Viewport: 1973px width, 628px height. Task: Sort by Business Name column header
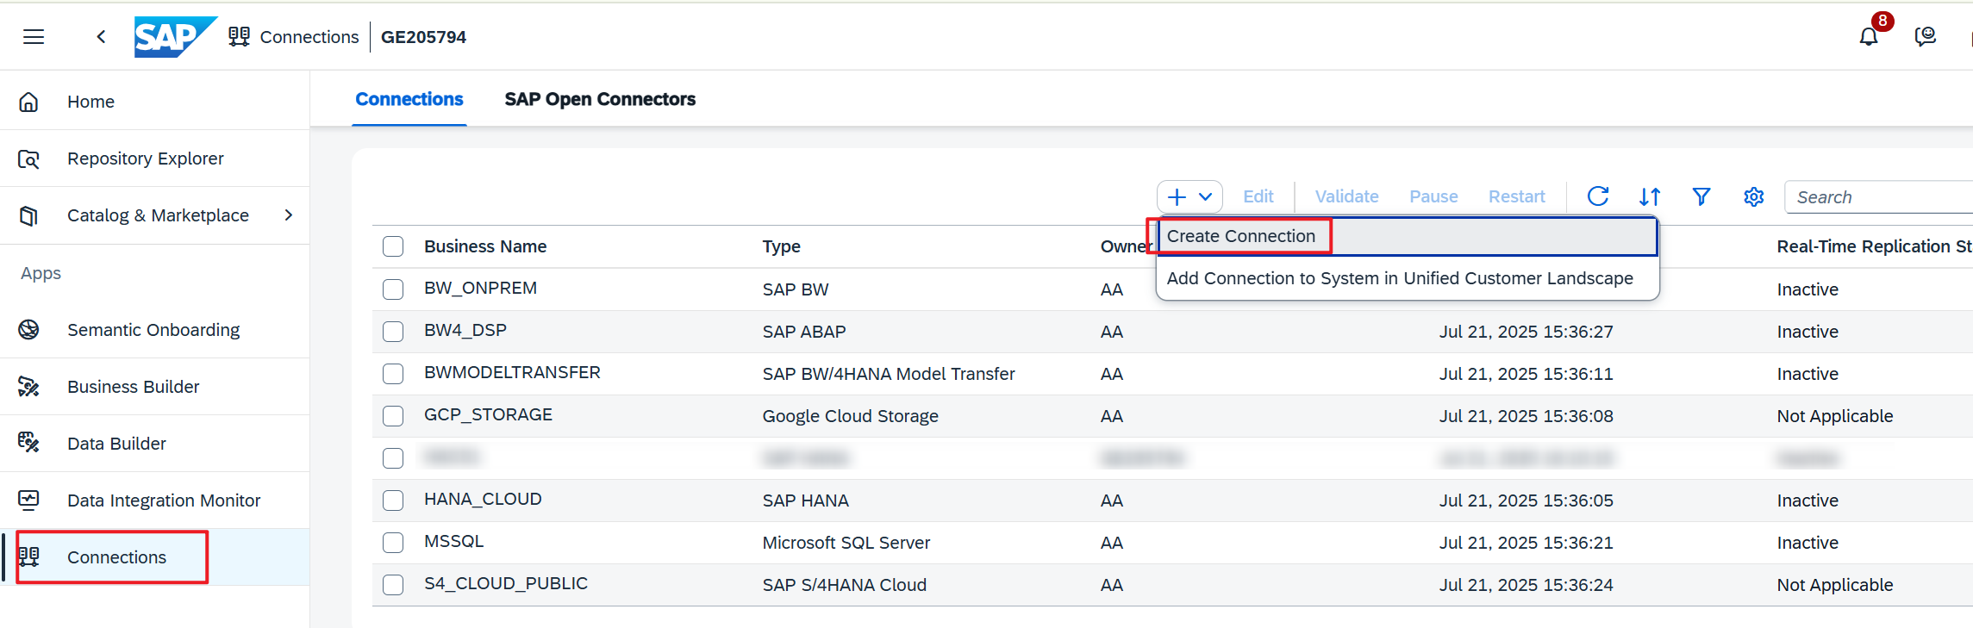(x=485, y=246)
